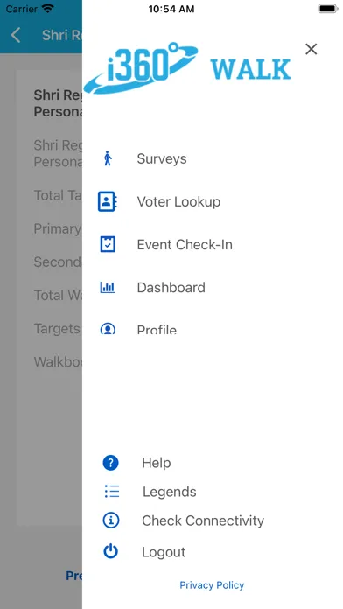Tap the Help question mark icon
The width and height of the screenshot is (343, 609).
[x=111, y=463]
